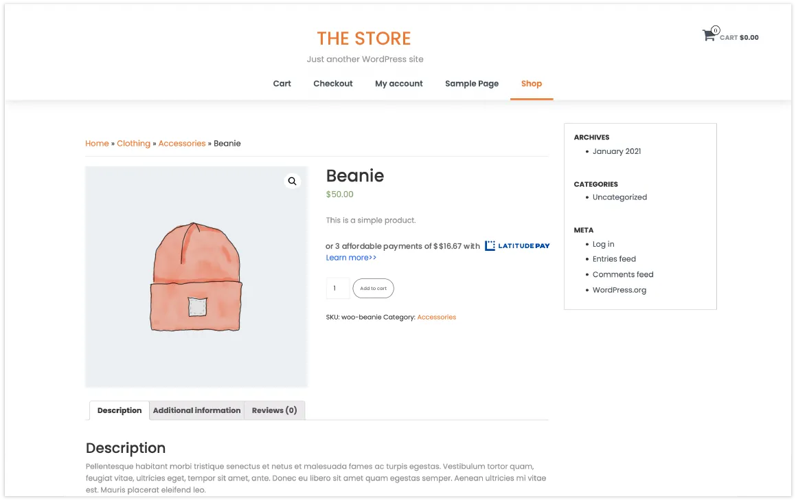796x501 pixels.
Task: Switch to the Additional information tab
Action: (196, 410)
